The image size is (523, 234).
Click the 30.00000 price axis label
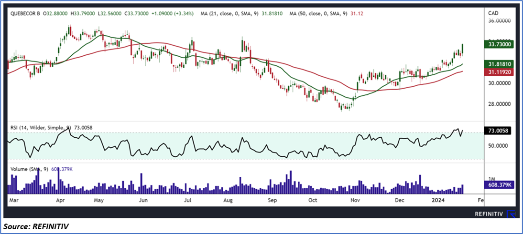tap(499, 83)
